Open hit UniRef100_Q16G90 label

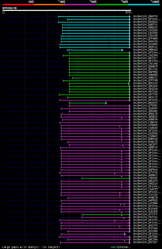(145, 109)
